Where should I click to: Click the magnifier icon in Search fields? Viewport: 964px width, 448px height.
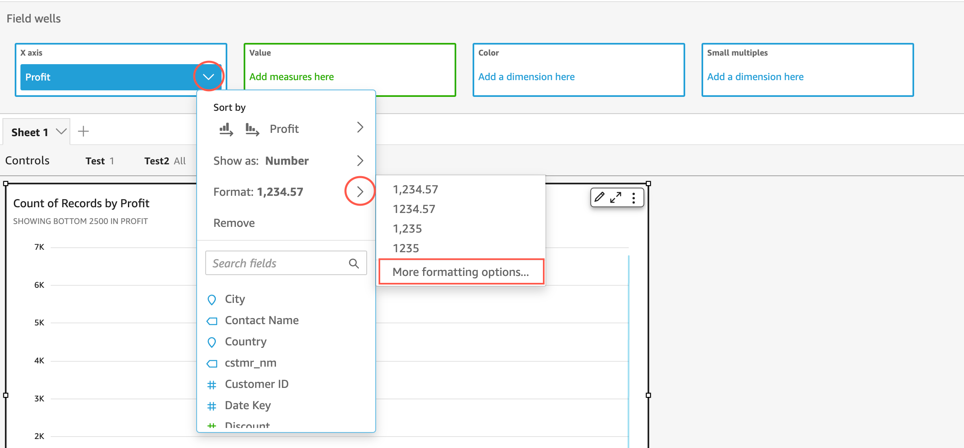(354, 264)
